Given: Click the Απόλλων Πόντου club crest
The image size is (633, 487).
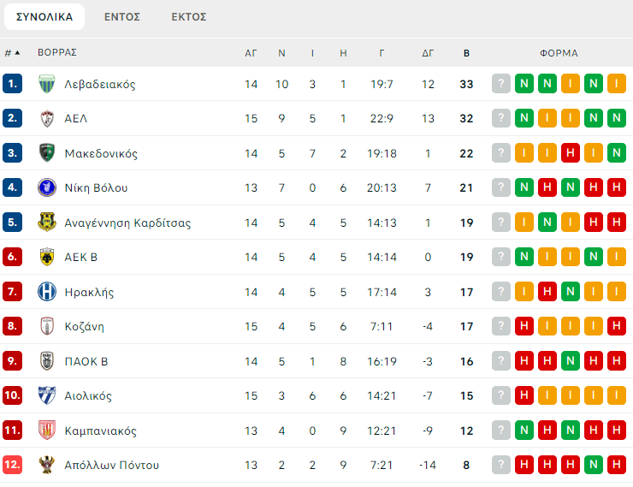Looking at the screenshot, I should tap(47, 465).
